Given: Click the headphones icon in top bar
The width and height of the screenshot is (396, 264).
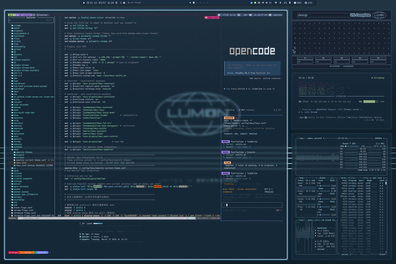Looking at the screenshot, I should pyautogui.click(x=285, y=3).
